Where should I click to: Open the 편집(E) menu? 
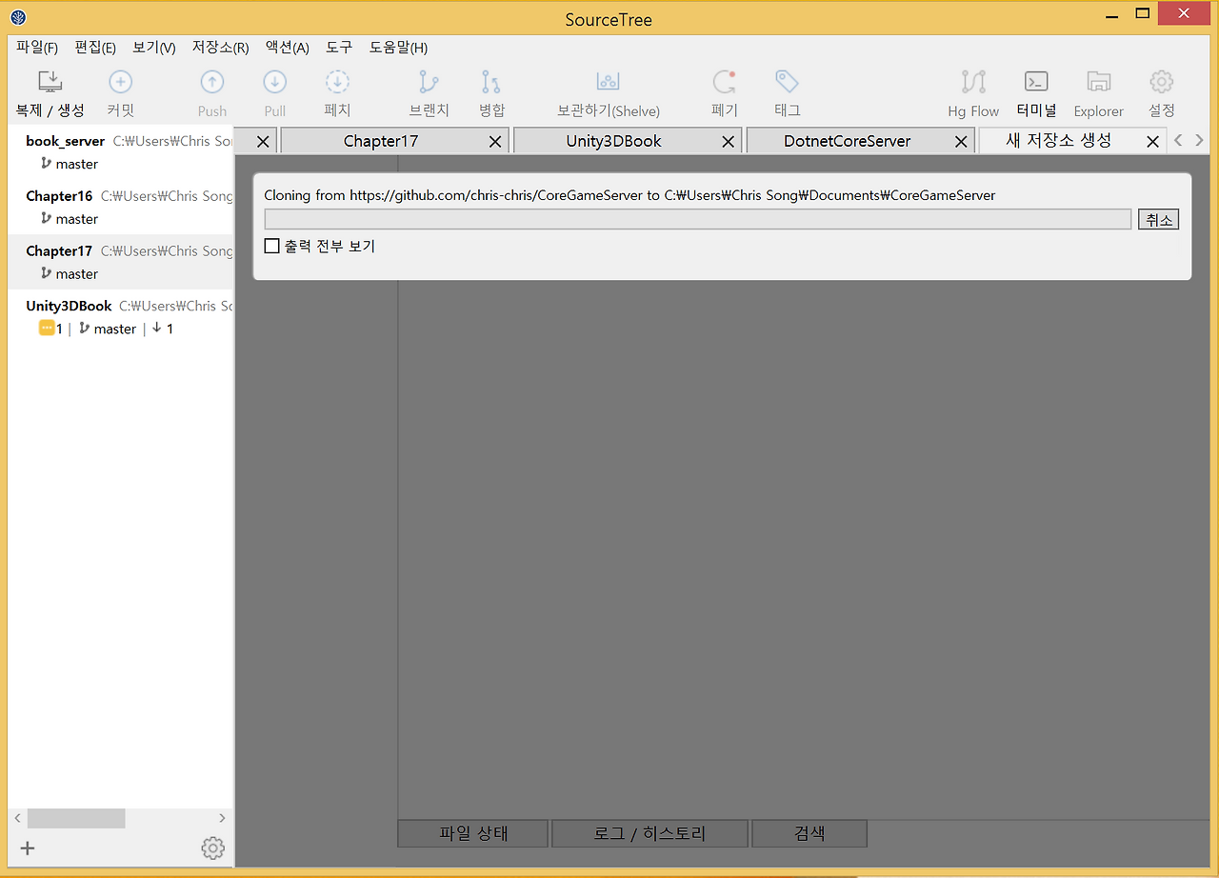95,48
